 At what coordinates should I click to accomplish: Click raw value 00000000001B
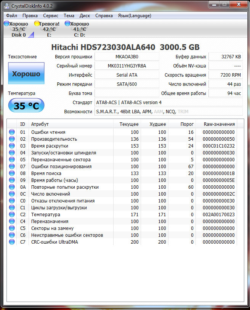click(x=219, y=173)
